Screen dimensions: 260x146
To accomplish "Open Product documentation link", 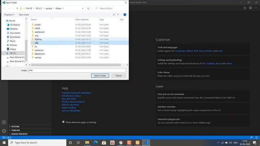I will tap(73, 102).
